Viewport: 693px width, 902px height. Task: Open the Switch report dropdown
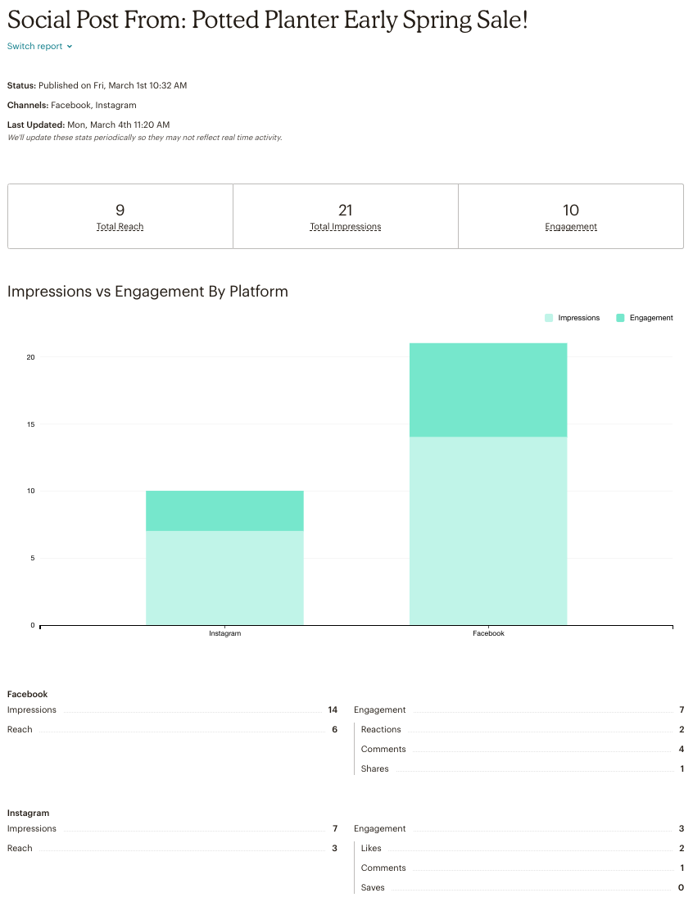pyautogui.click(x=34, y=47)
